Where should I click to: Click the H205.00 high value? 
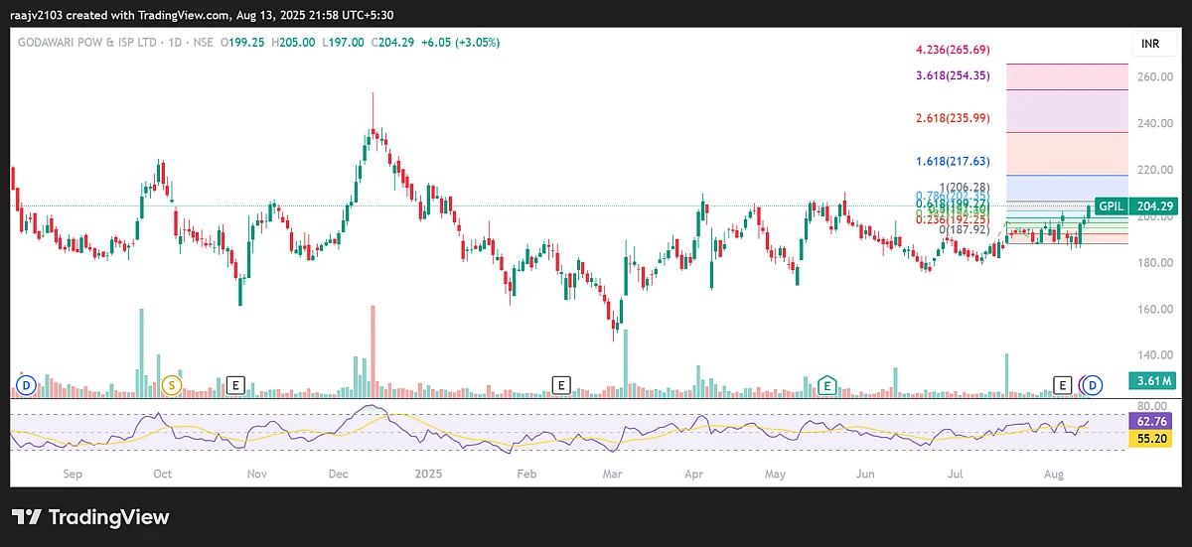point(292,43)
